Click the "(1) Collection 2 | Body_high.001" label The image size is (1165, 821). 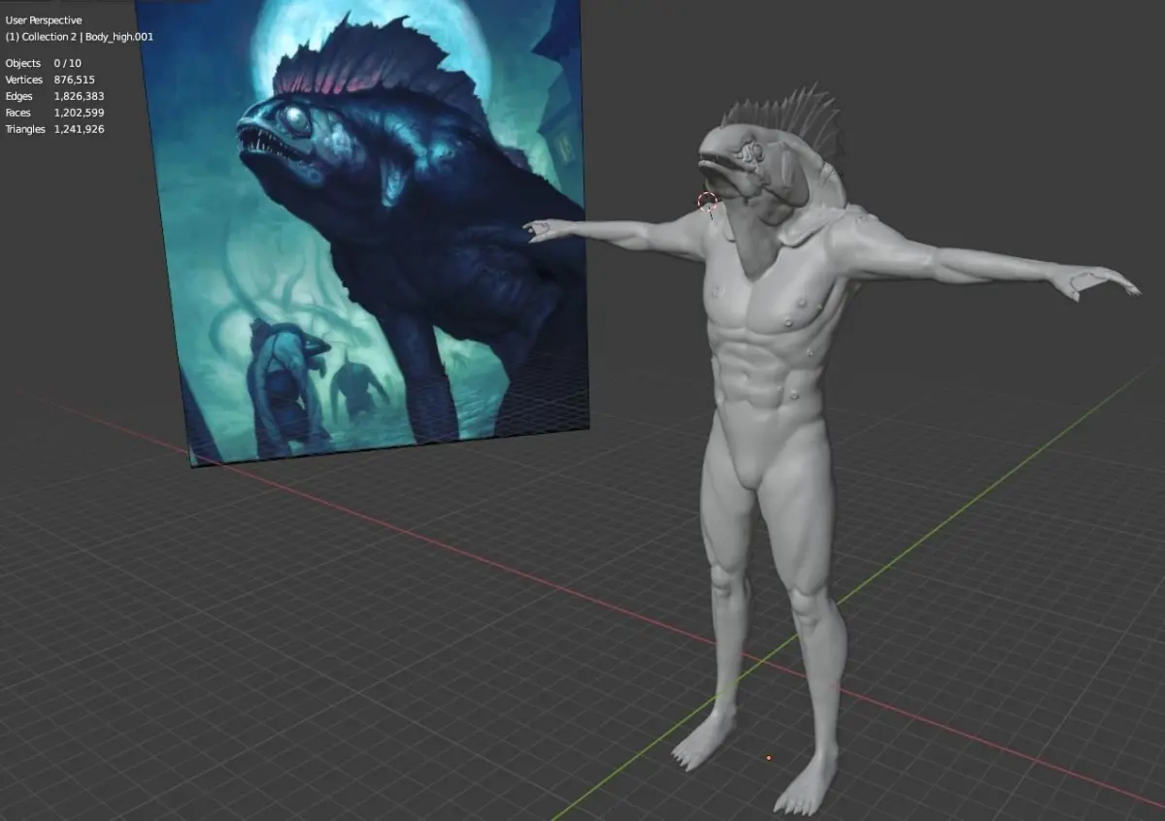[x=80, y=37]
